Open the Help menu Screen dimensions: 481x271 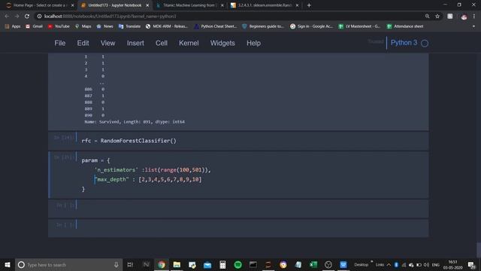253,43
